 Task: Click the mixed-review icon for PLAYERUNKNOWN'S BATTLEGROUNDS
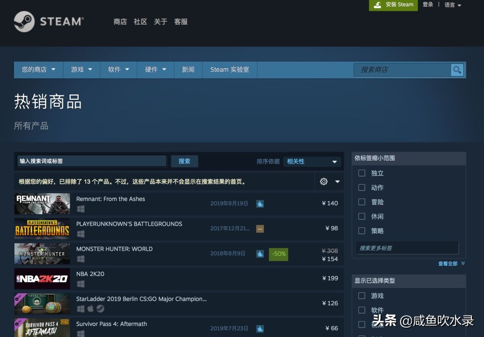260,228
